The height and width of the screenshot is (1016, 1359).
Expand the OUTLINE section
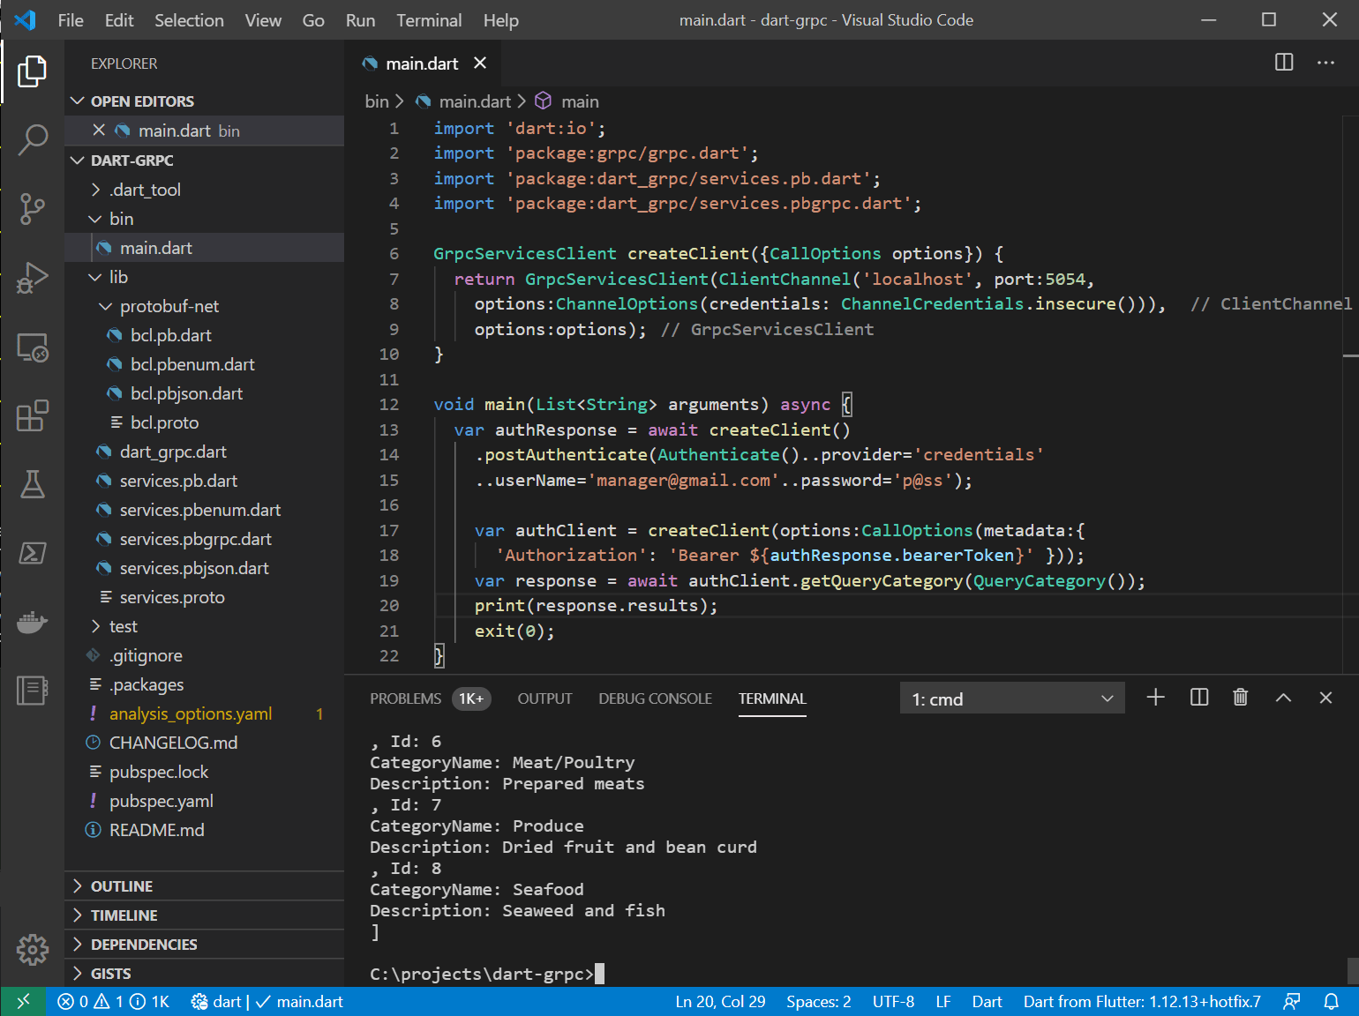click(204, 886)
